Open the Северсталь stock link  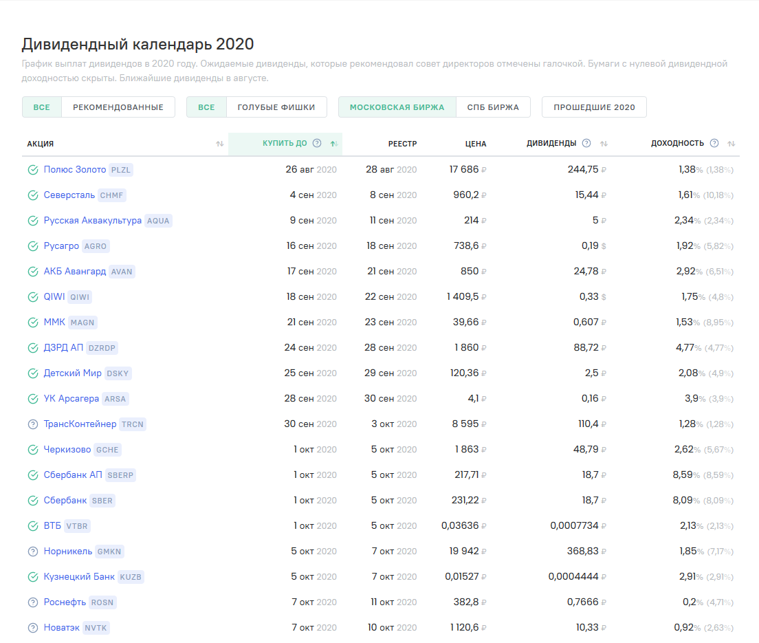69,195
